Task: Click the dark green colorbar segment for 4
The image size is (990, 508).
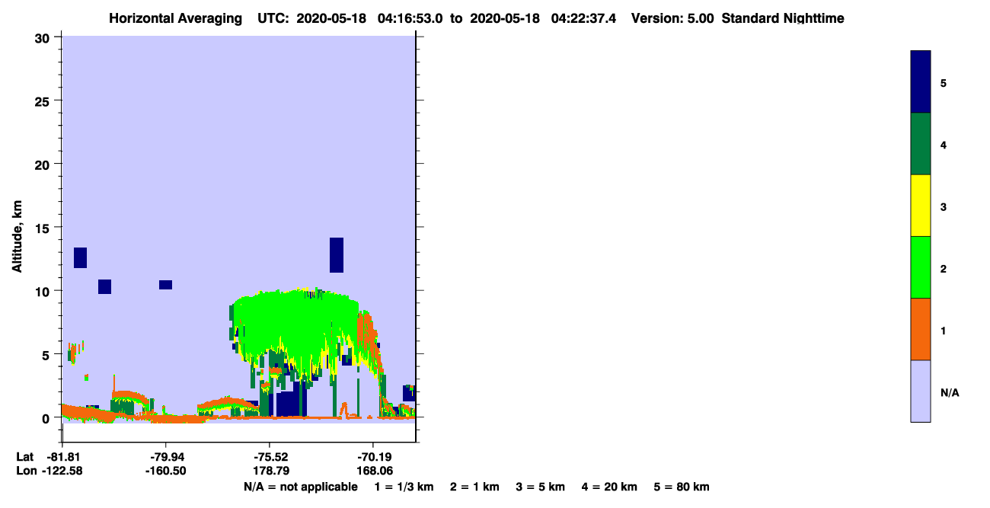Action: [x=921, y=144]
